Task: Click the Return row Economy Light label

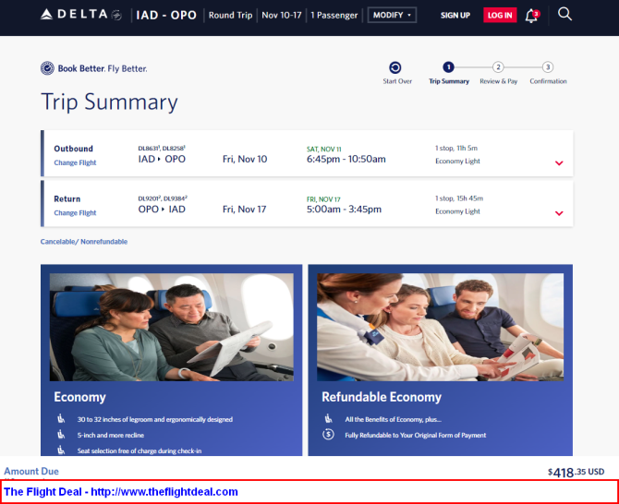Action: pyautogui.click(x=457, y=211)
